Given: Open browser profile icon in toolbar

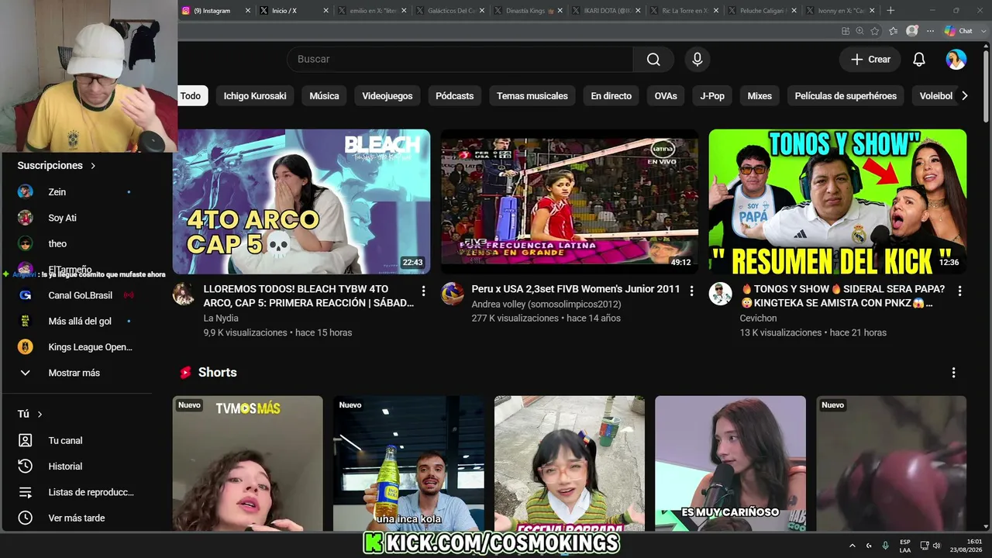Looking at the screenshot, I should coord(912,31).
